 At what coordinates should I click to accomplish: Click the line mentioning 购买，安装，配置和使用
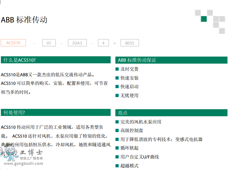(x=54, y=83)
